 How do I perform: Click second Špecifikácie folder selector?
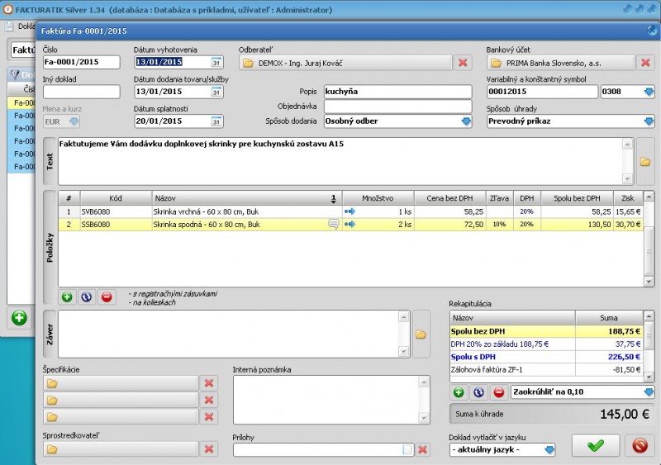click(121, 400)
